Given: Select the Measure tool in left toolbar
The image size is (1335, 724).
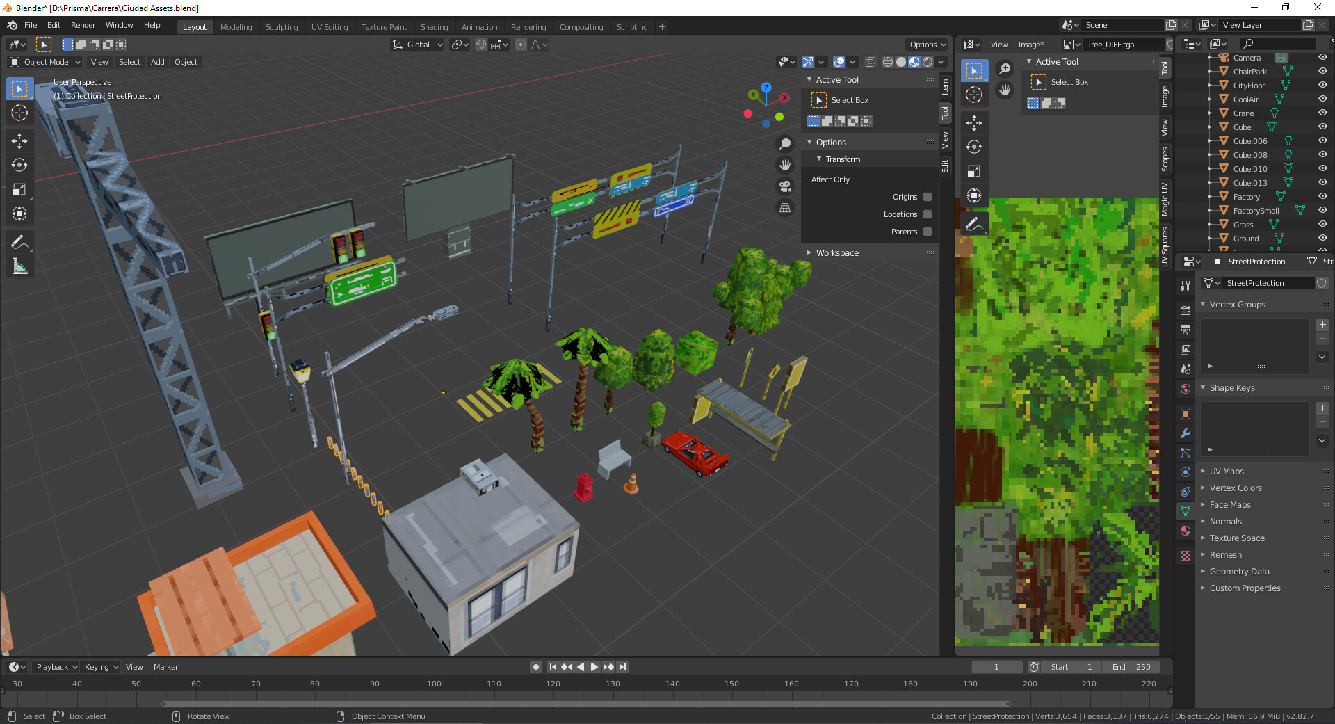Looking at the screenshot, I should click(19, 267).
